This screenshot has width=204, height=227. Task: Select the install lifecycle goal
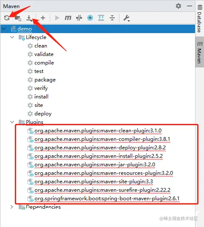pyautogui.click(x=41, y=97)
